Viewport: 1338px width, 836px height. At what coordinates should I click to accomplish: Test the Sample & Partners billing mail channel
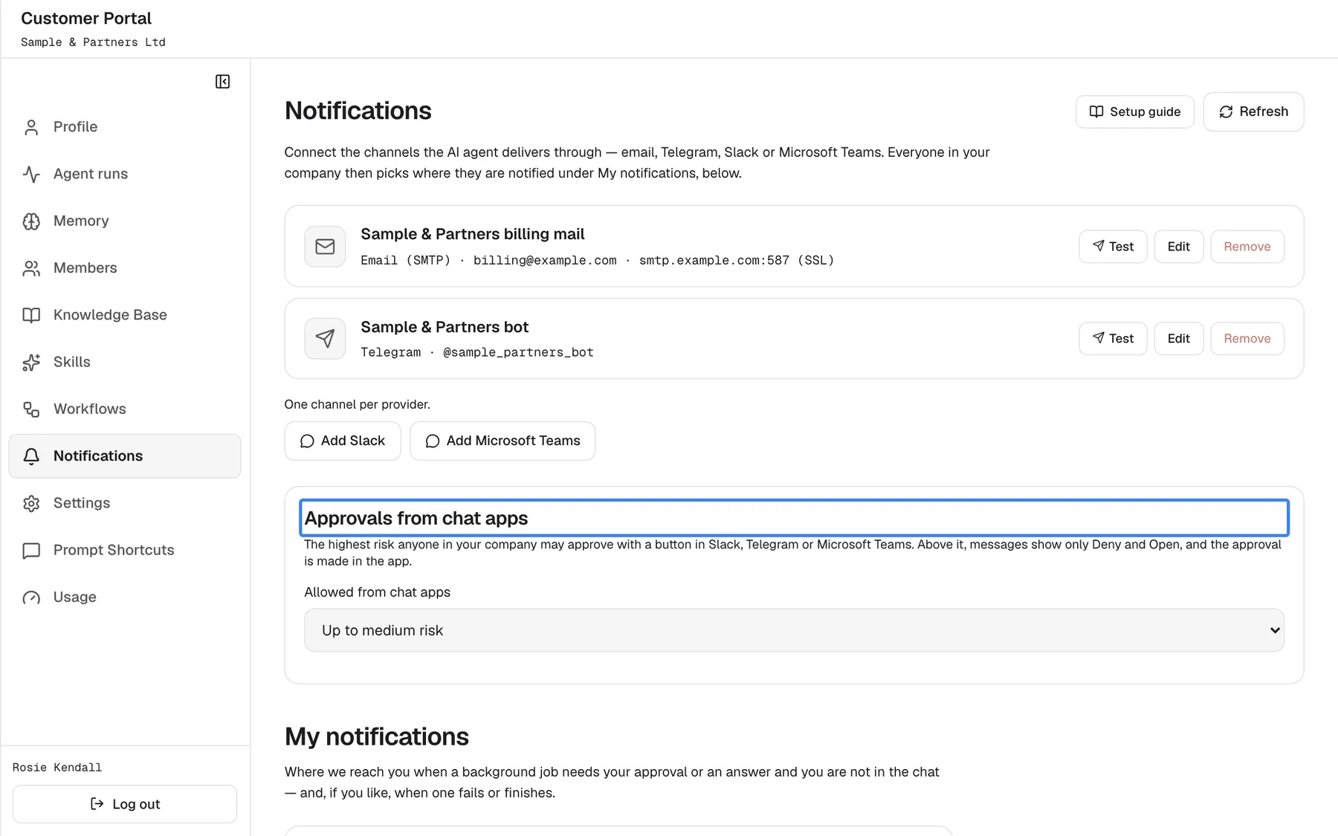[1113, 246]
